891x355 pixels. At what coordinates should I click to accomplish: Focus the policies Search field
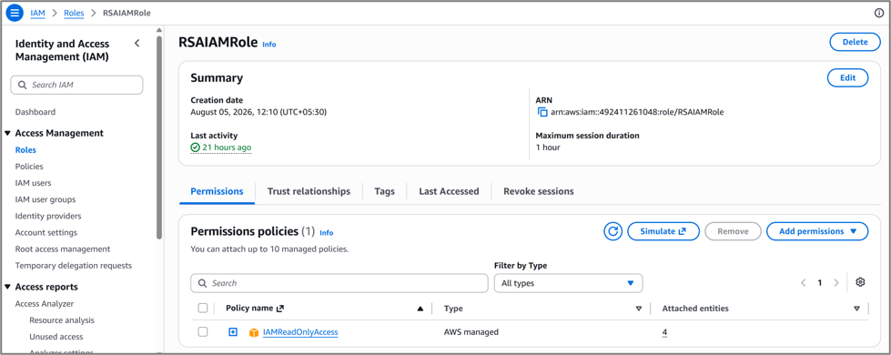pyautogui.click(x=339, y=283)
